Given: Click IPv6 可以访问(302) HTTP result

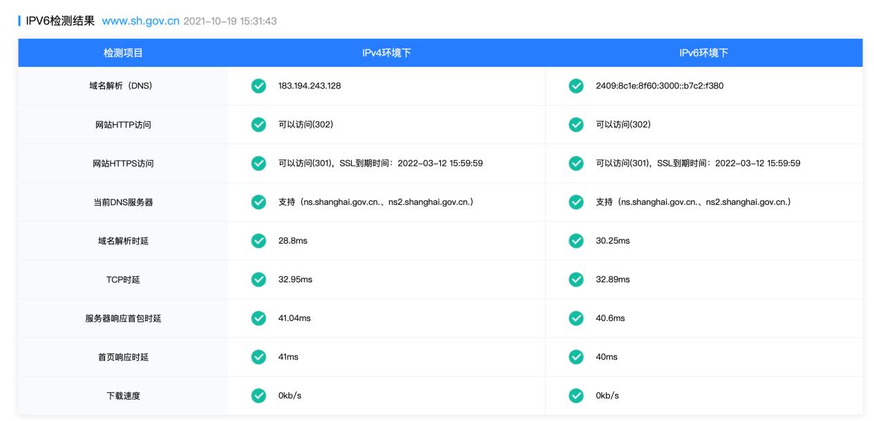Looking at the screenshot, I should coord(623,125).
